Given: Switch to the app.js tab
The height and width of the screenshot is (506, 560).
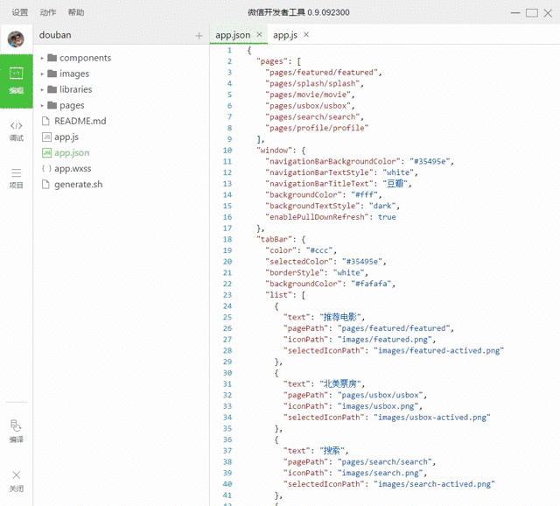Looking at the screenshot, I should (x=285, y=35).
